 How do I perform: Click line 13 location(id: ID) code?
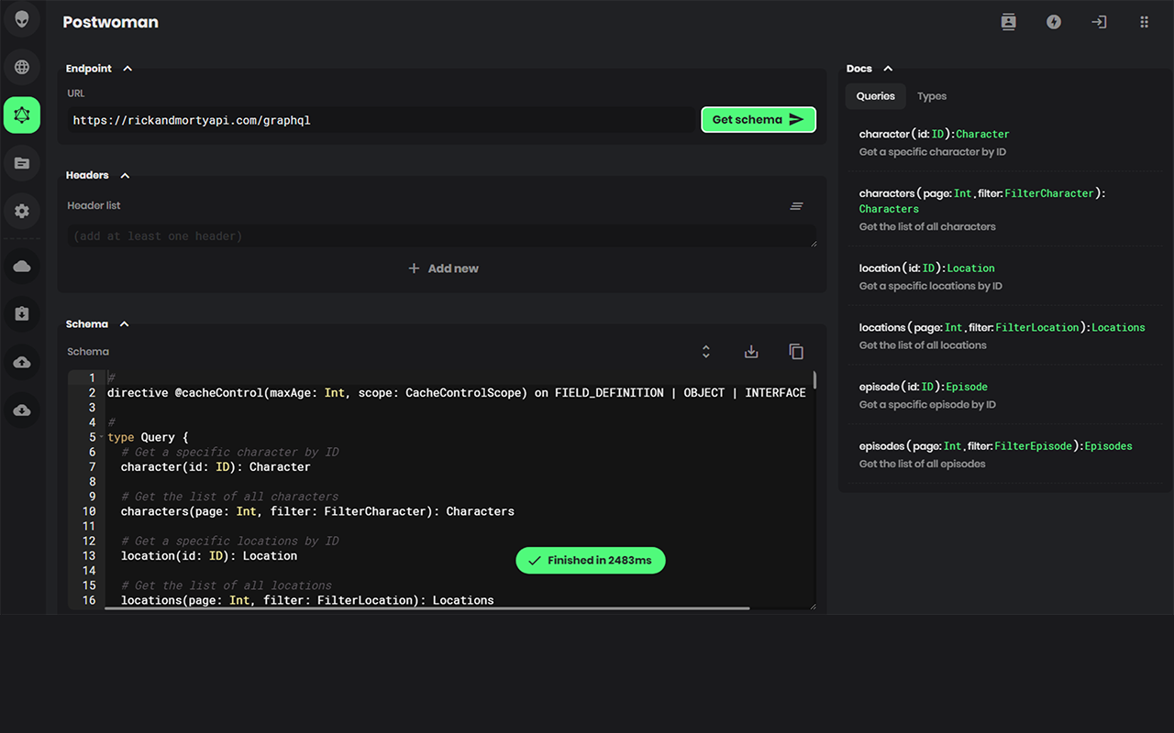point(209,556)
